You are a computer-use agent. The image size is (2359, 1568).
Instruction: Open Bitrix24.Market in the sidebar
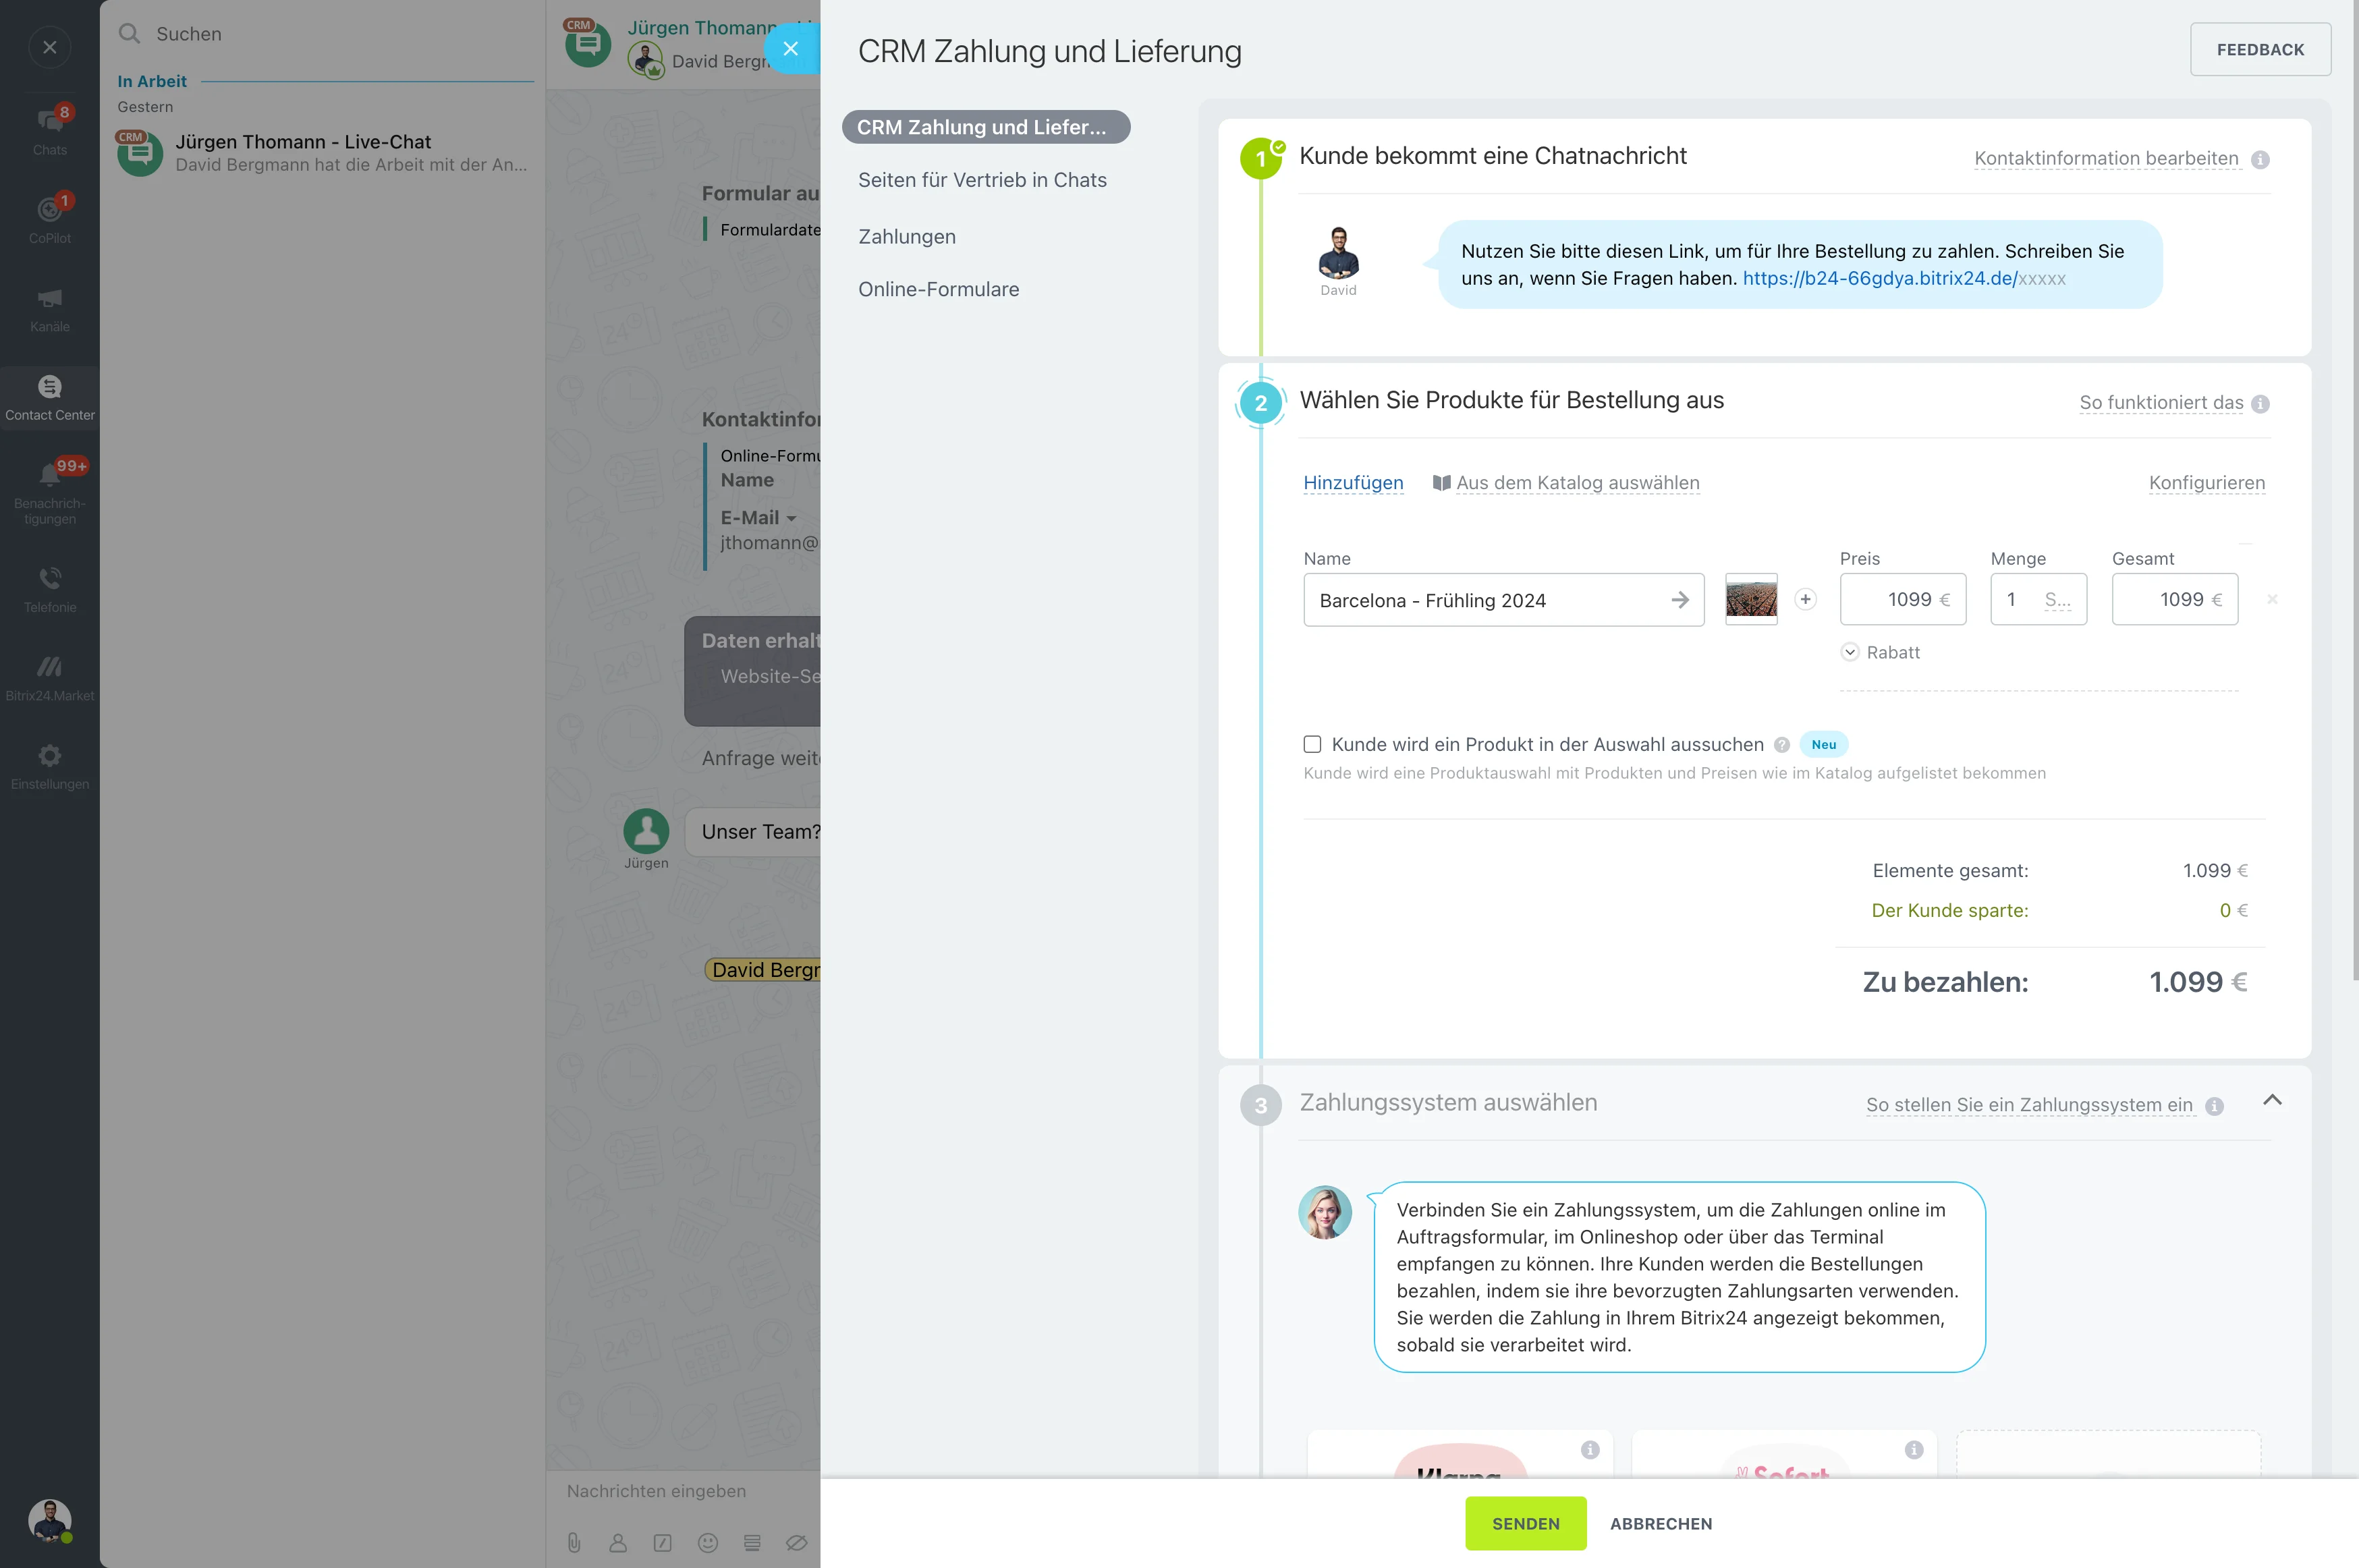49,676
